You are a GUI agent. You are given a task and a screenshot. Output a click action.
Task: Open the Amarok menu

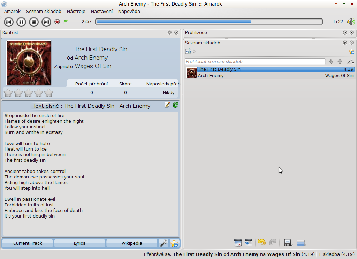tap(12, 12)
